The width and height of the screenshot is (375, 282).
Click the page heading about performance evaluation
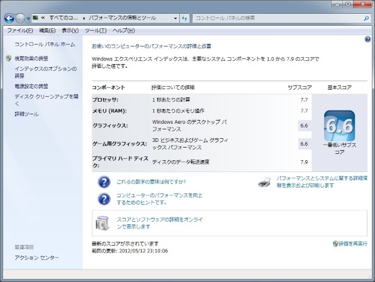pos(152,46)
